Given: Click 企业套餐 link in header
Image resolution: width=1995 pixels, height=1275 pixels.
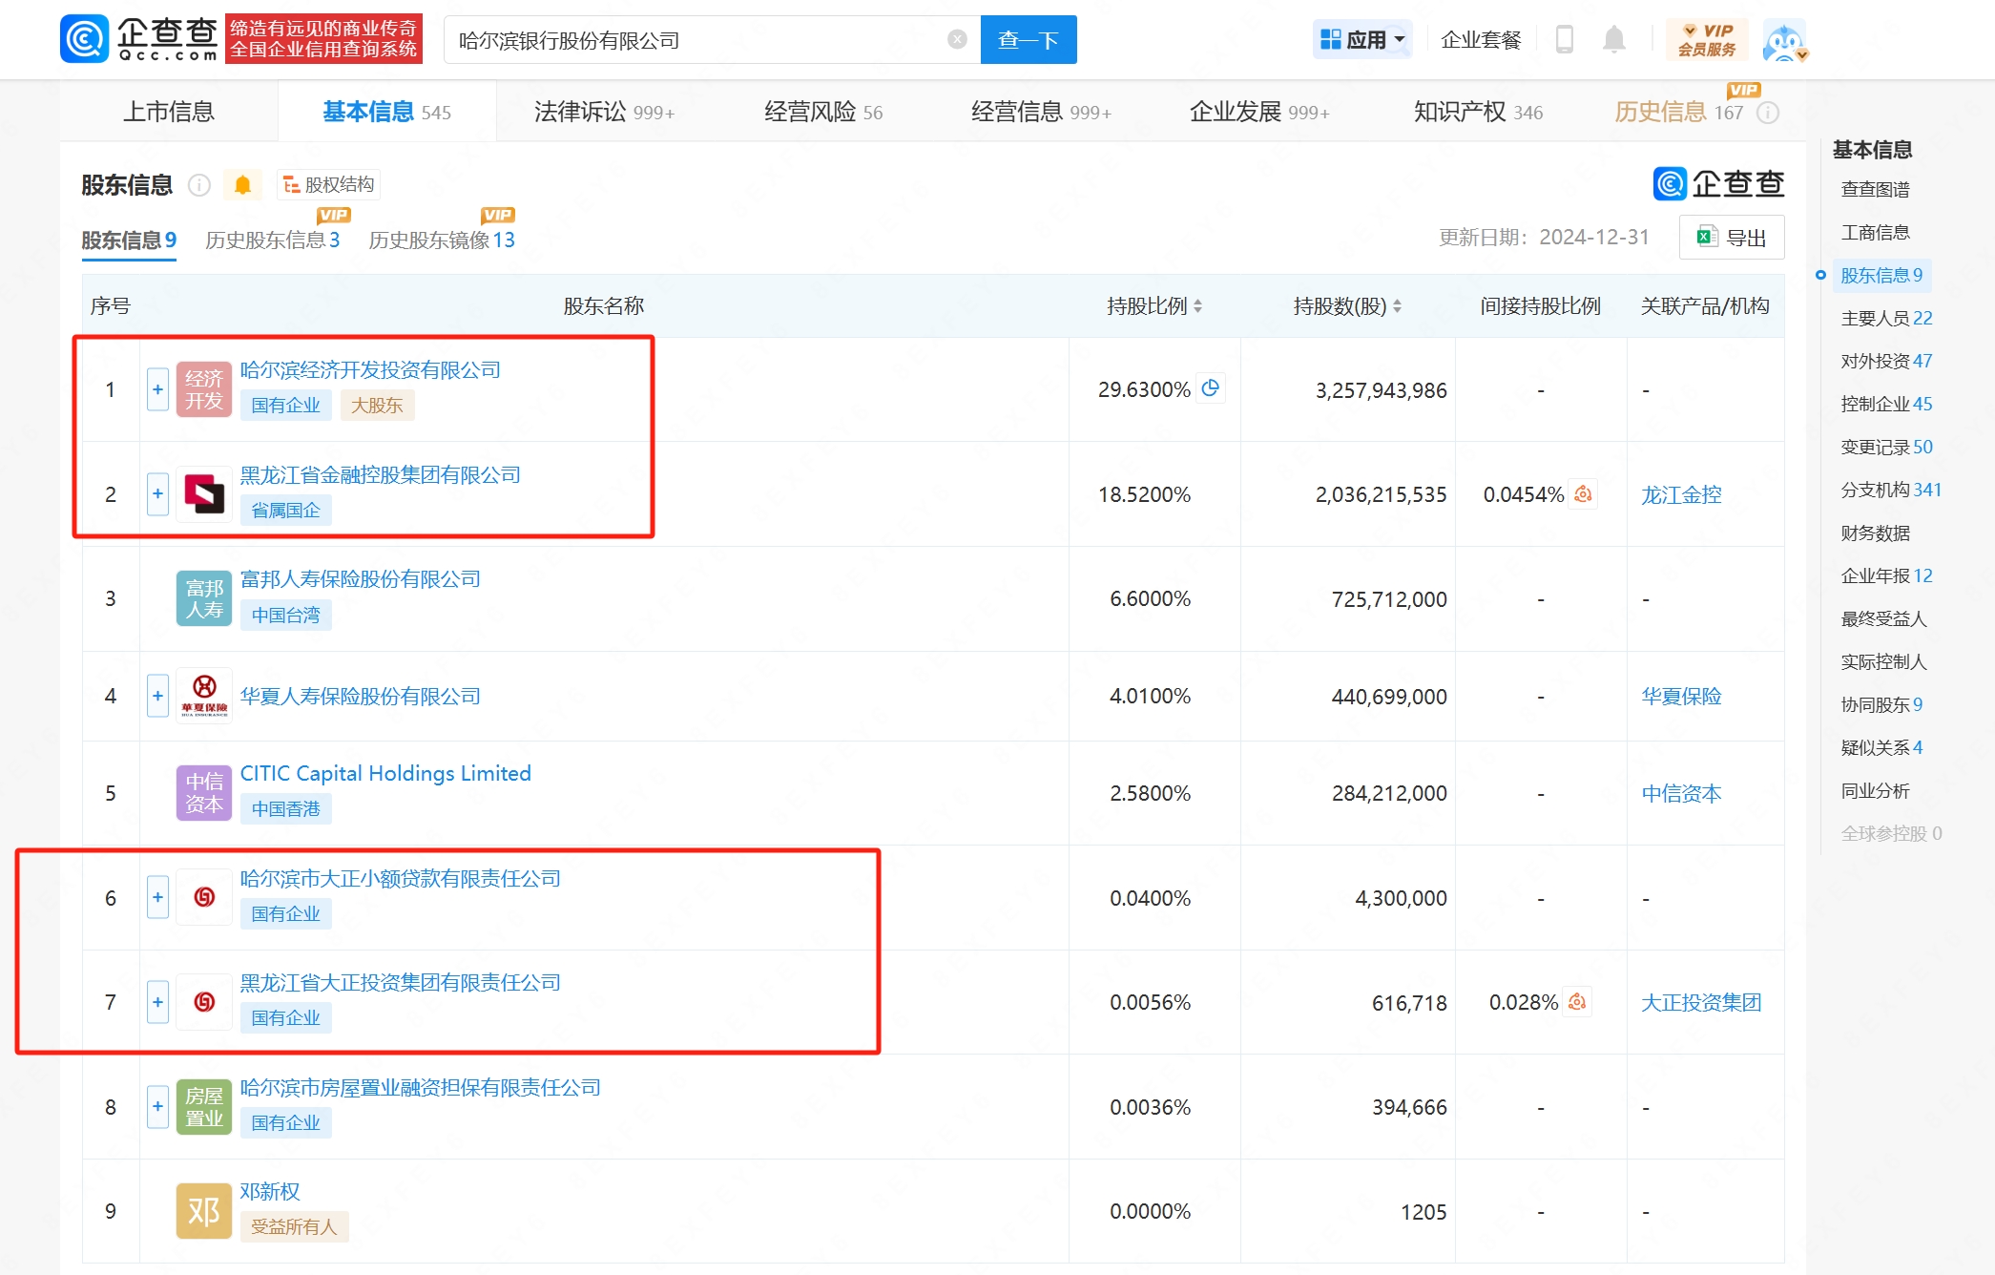Looking at the screenshot, I should click(x=1481, y=39).
